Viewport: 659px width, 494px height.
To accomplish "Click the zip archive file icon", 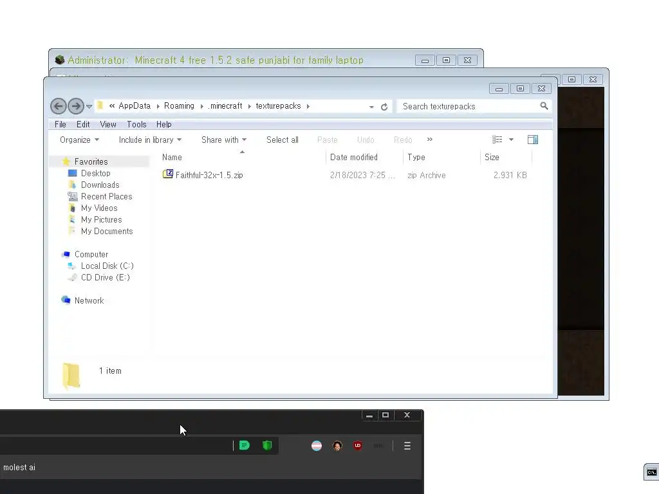I will point(168,174).
